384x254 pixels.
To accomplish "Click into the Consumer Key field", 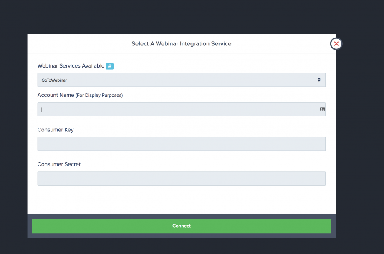I will (181, 144).
